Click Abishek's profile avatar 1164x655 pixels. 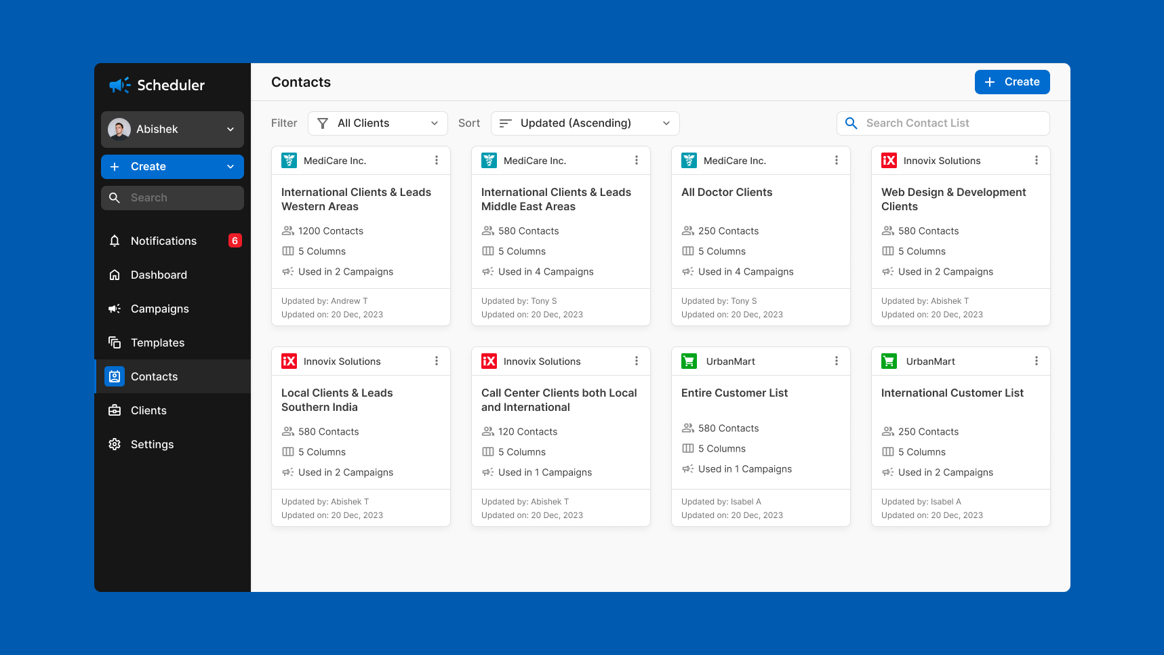coord(119,130)
